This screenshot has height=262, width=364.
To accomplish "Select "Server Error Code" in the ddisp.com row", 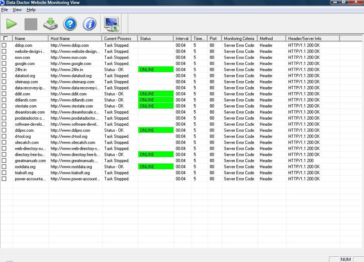I will tap(239, 45).
